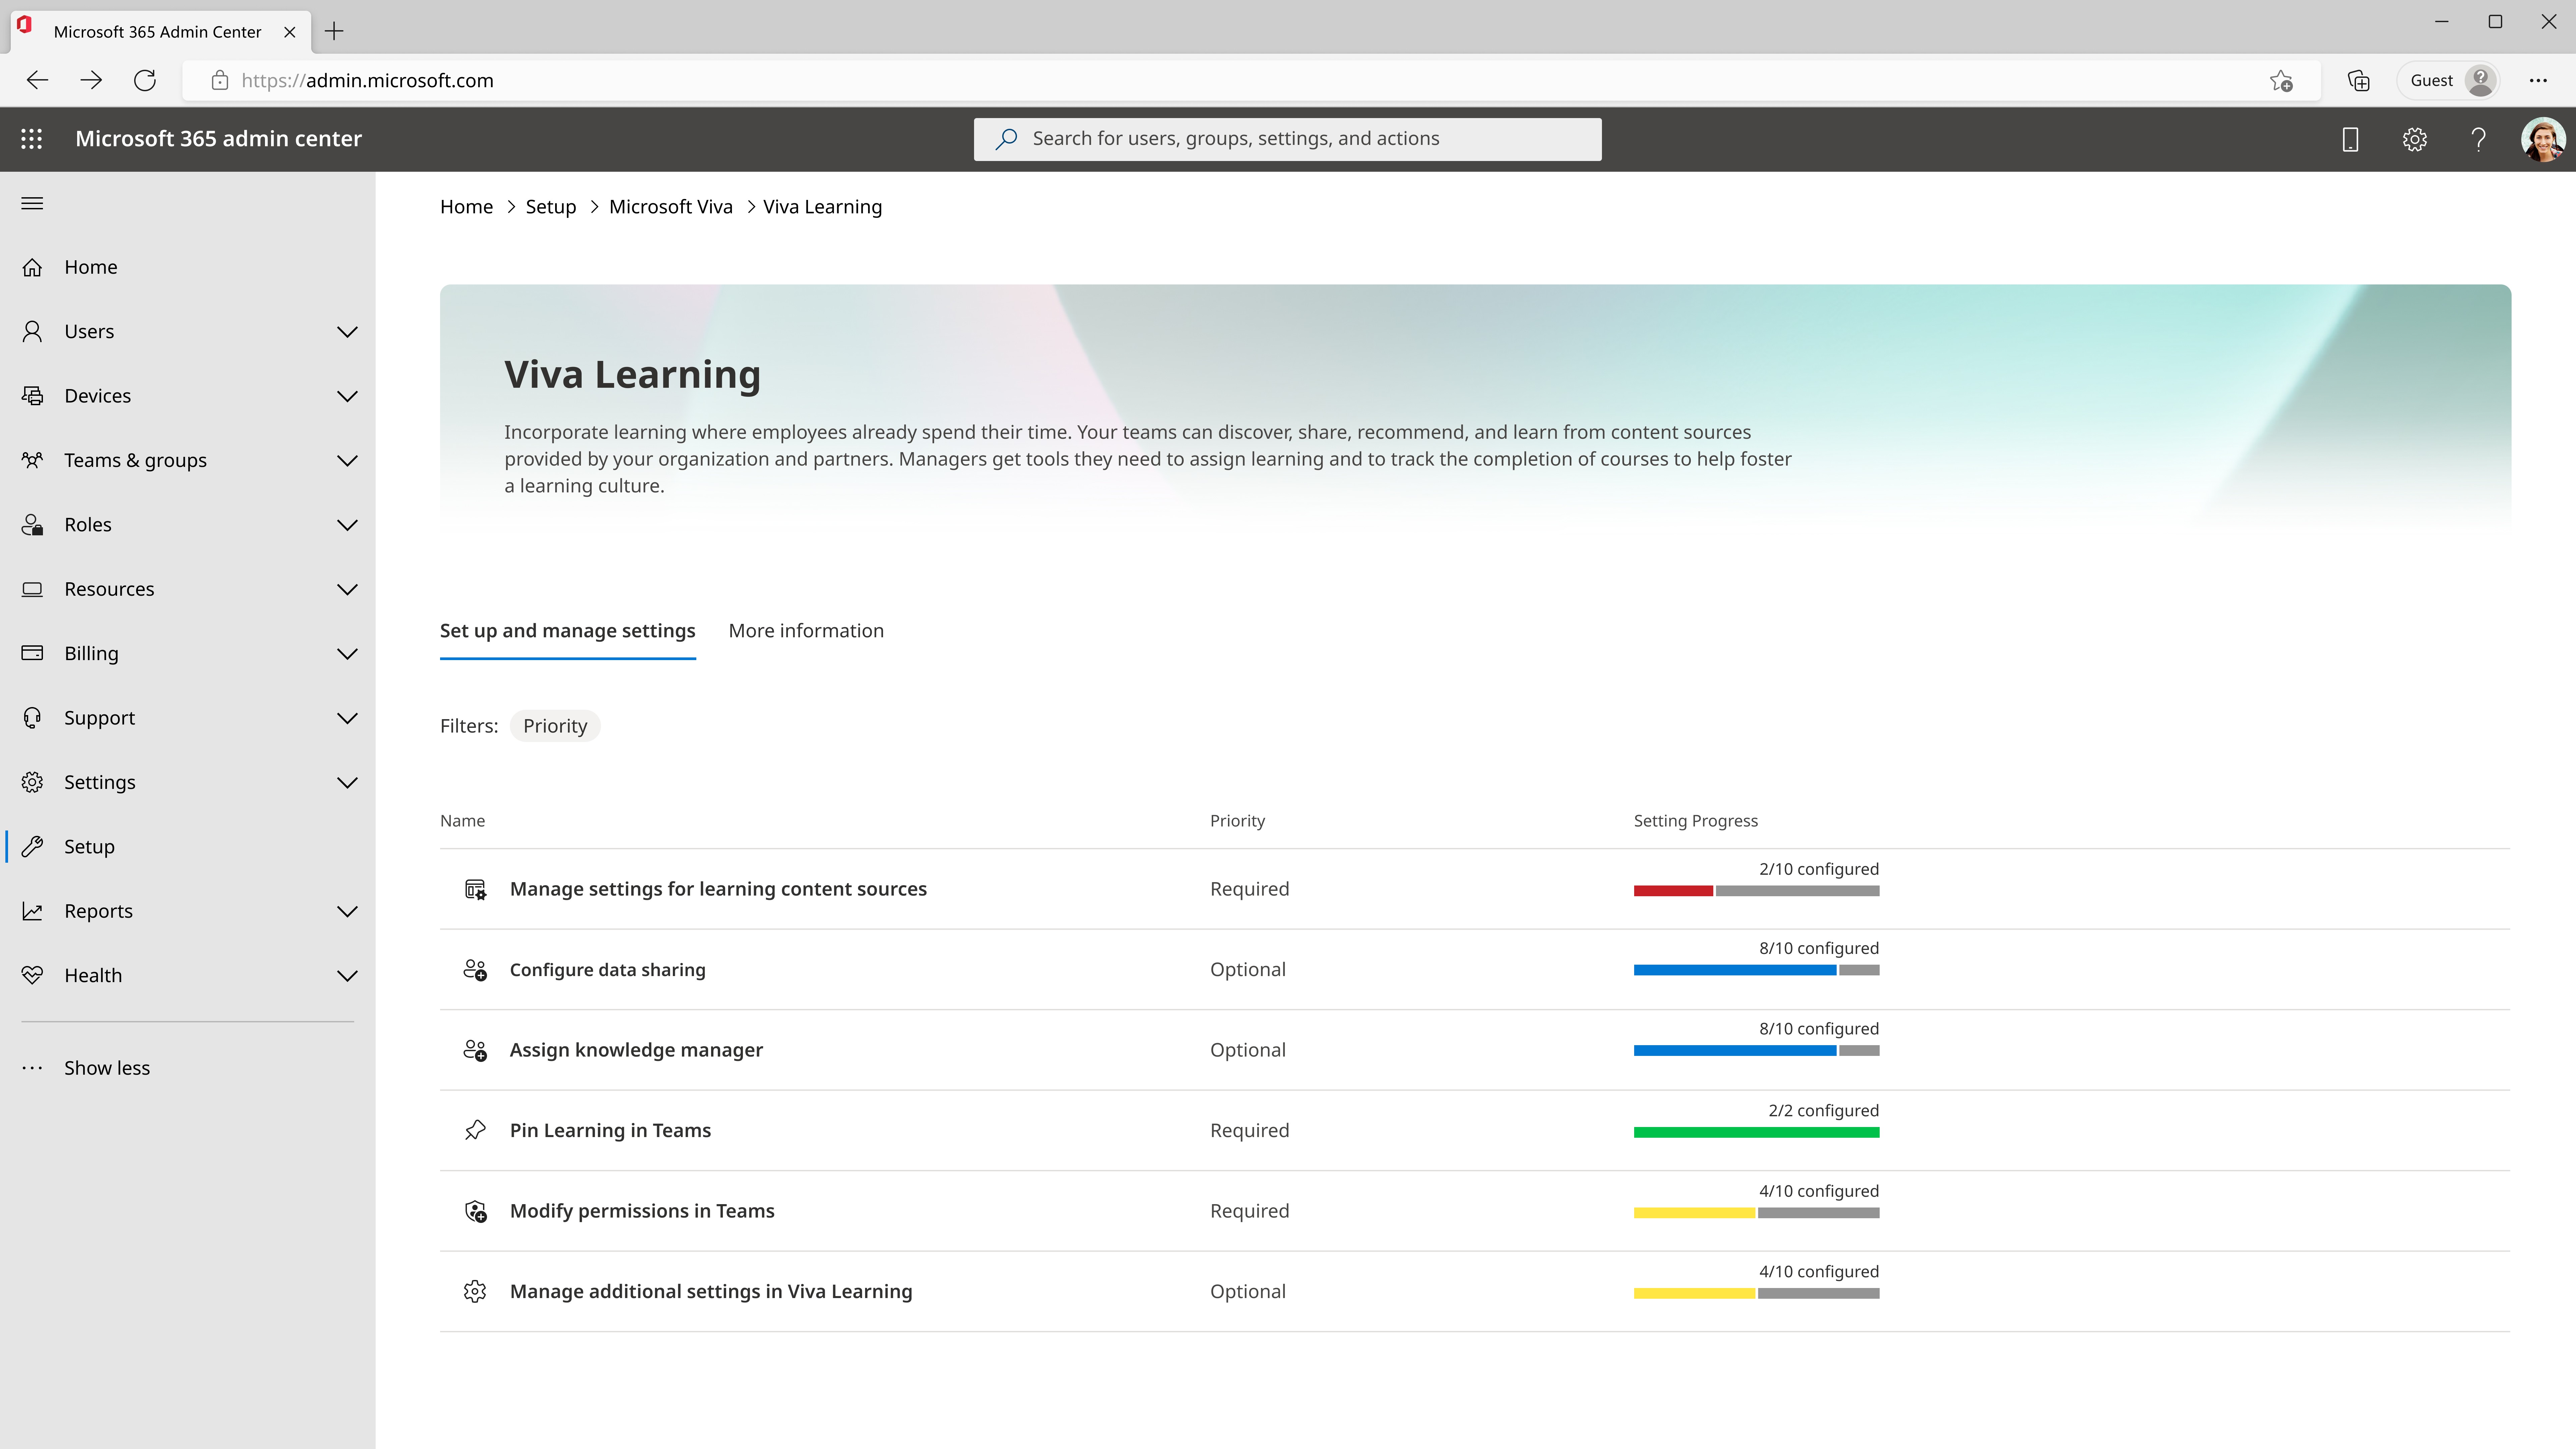The image size is (2576, 1449).
Task: Open the app launcher waffle icon
Action: [x=31, y=139]
